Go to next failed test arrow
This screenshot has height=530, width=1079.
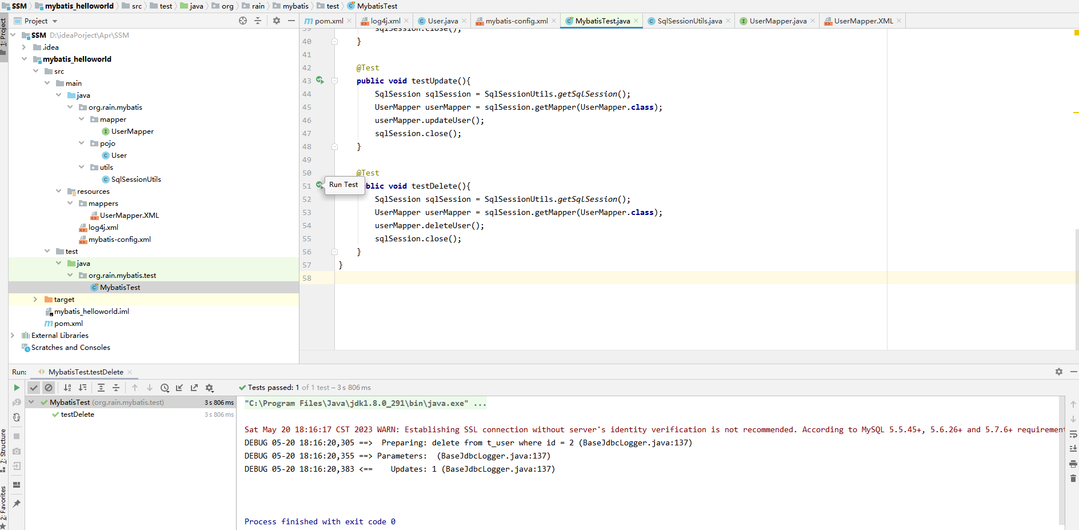pyautogui.click(x=150, y=388)
